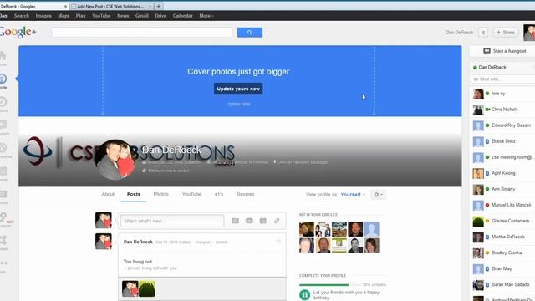Switch to Add New Post browser tab

click(111, 6)
